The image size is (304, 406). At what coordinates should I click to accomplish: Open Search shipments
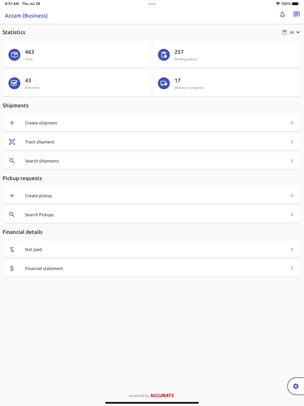tap(42, 161)
